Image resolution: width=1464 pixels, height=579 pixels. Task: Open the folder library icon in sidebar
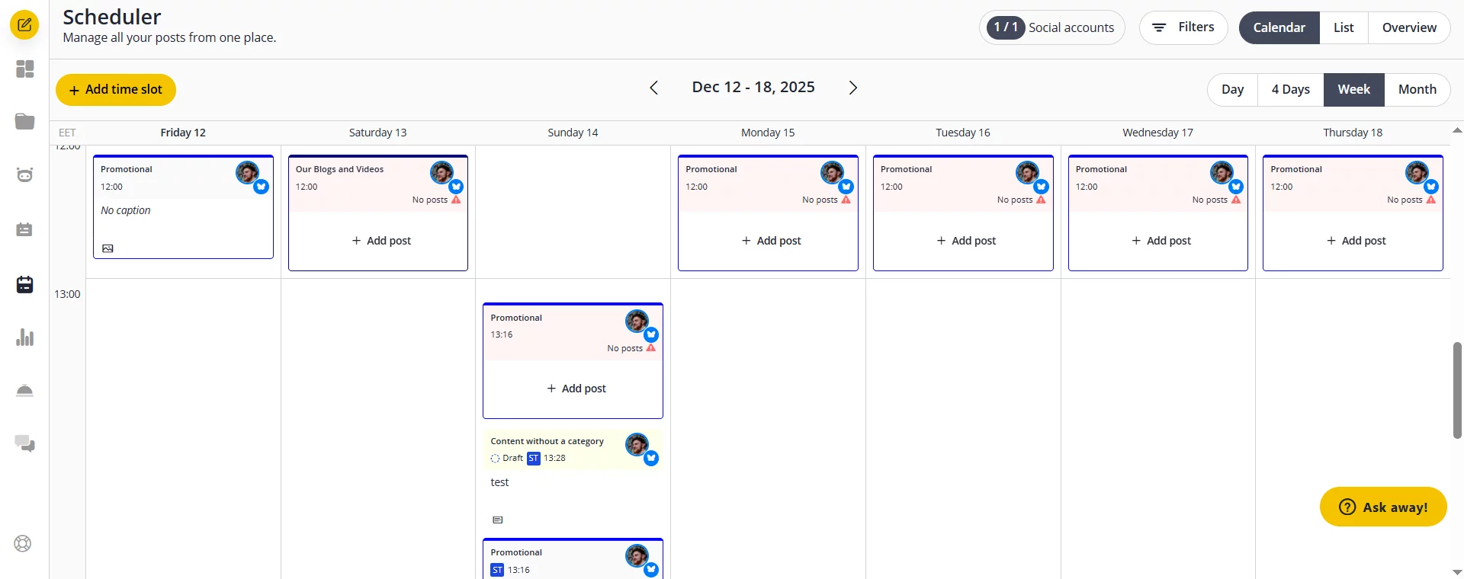[24, 122]
